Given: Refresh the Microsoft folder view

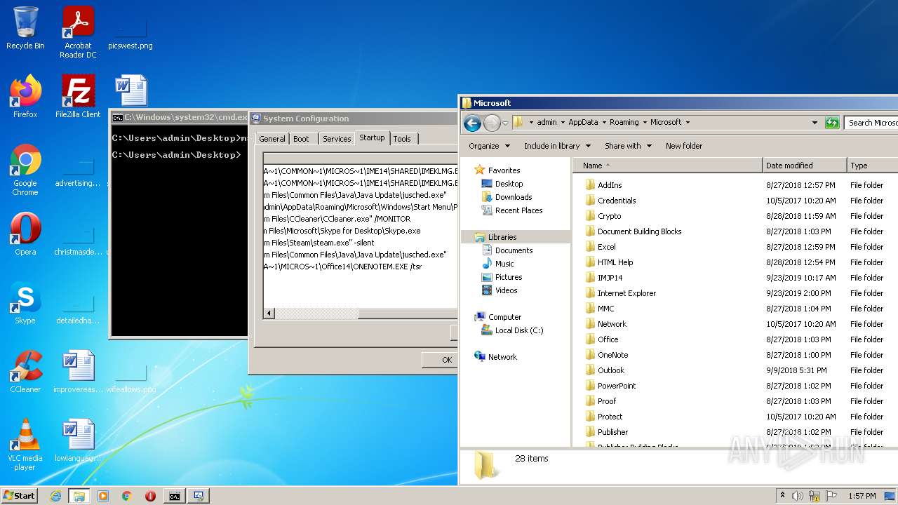Looking at the screenshot, I should point(832,122).
